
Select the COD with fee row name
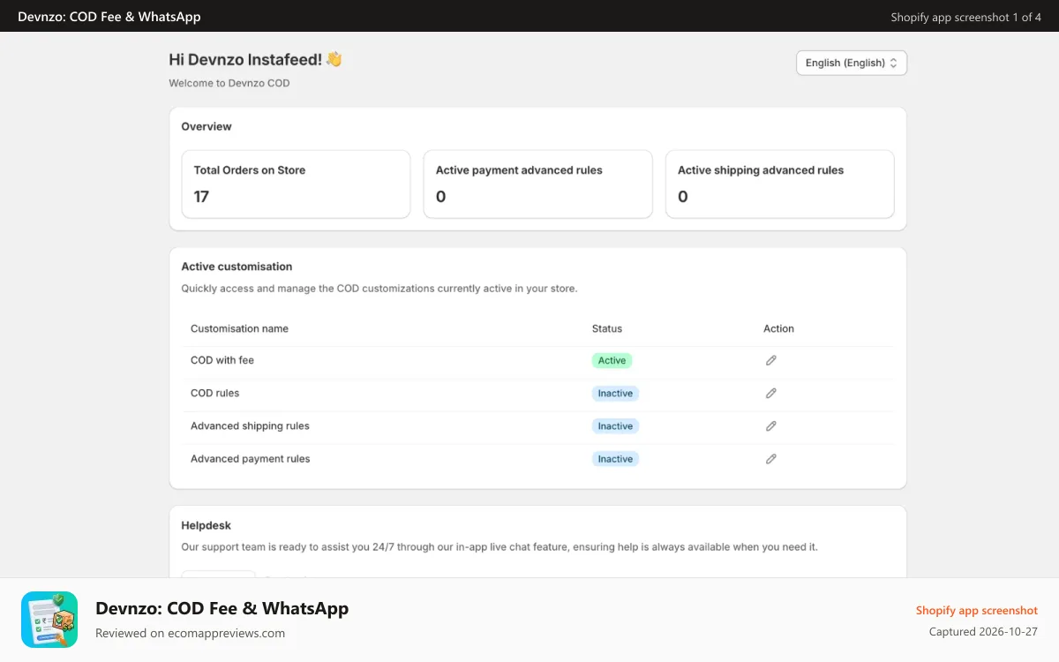point(222,360)
